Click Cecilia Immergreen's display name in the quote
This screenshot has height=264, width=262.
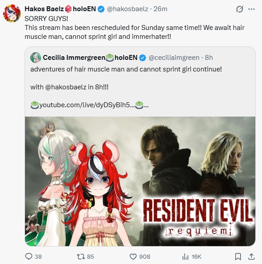click(74, 58)
